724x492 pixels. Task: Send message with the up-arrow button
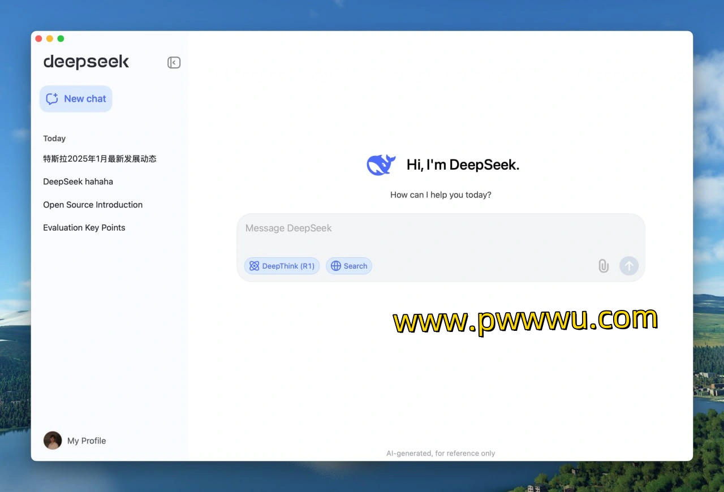[629, 266]
